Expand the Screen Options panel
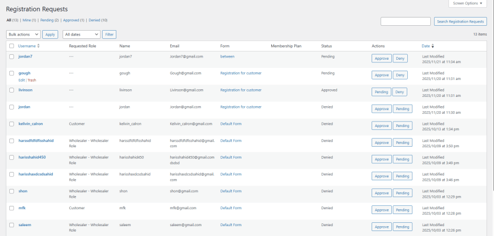This screenshot has height=236, width=494. (468, 3)
